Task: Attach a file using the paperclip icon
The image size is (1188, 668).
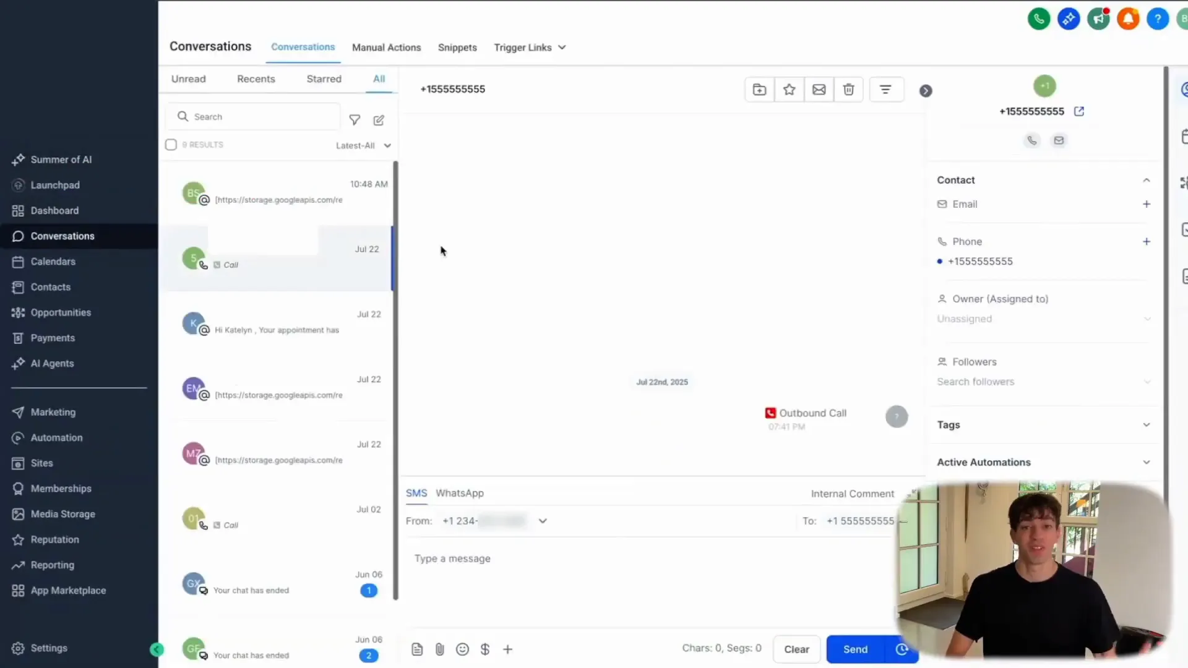Action: (439, 649)
